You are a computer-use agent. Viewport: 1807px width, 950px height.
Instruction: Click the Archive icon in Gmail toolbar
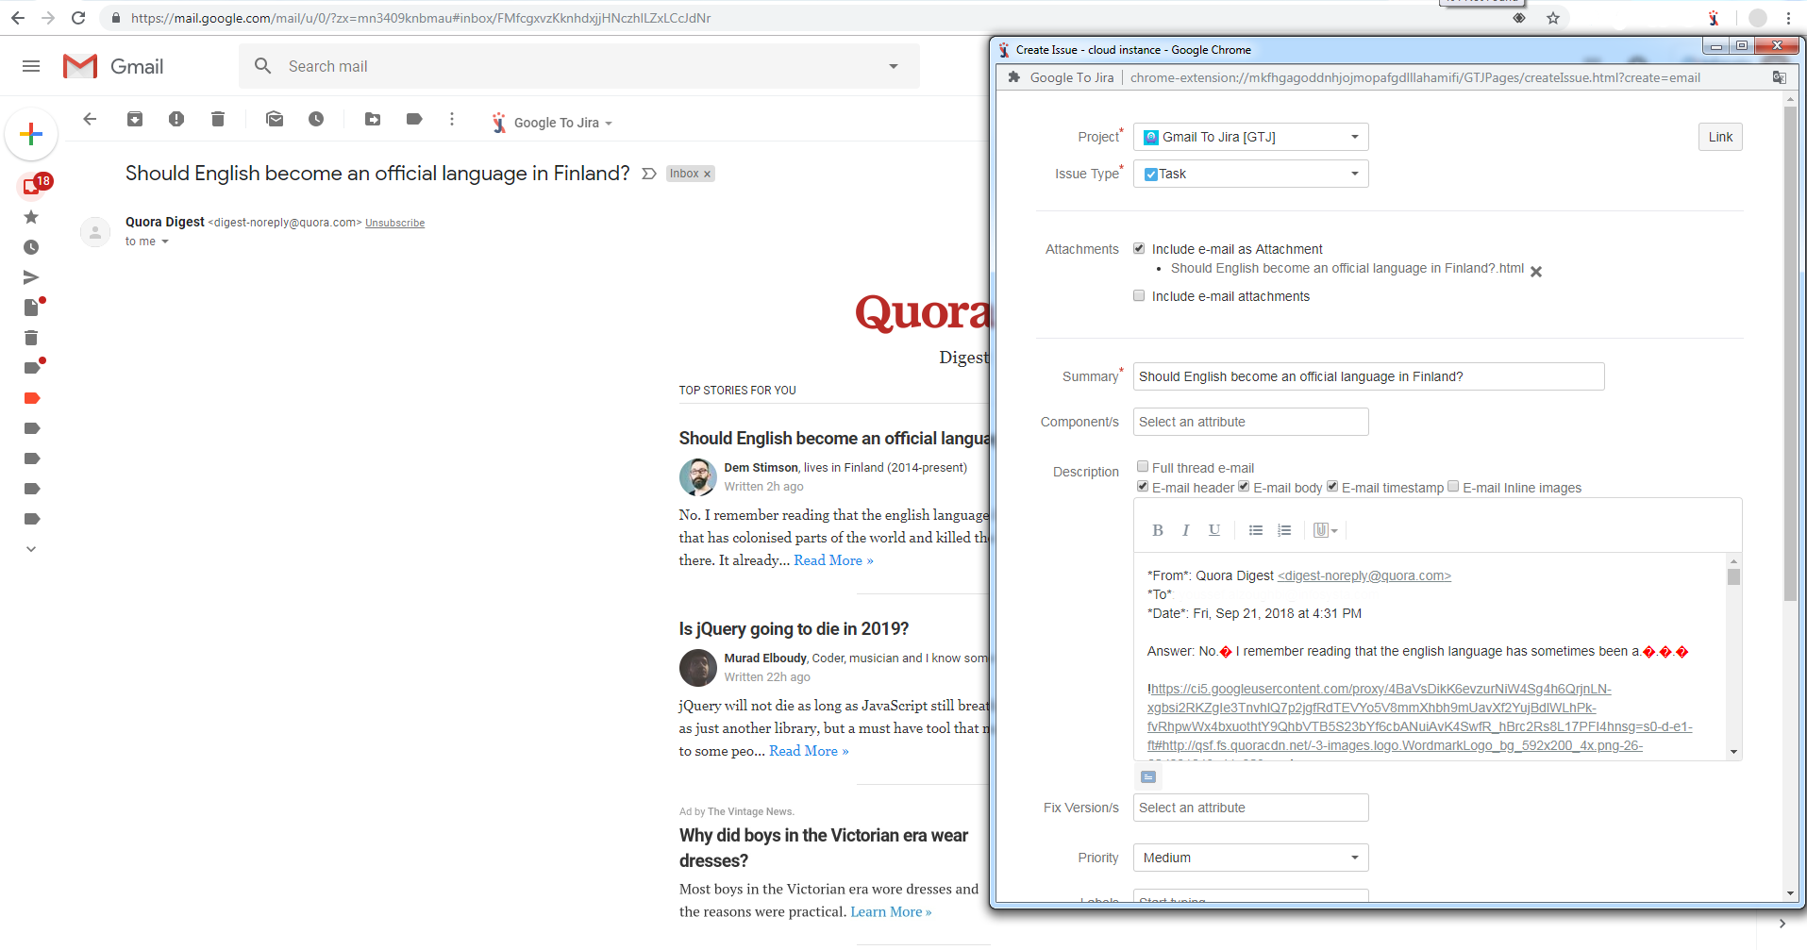point(135,119)
